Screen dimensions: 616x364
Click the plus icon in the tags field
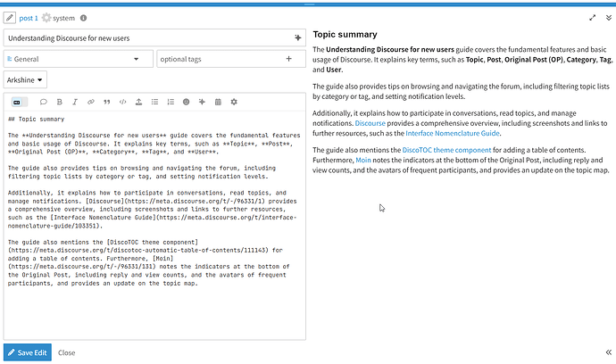click(288, 59)
